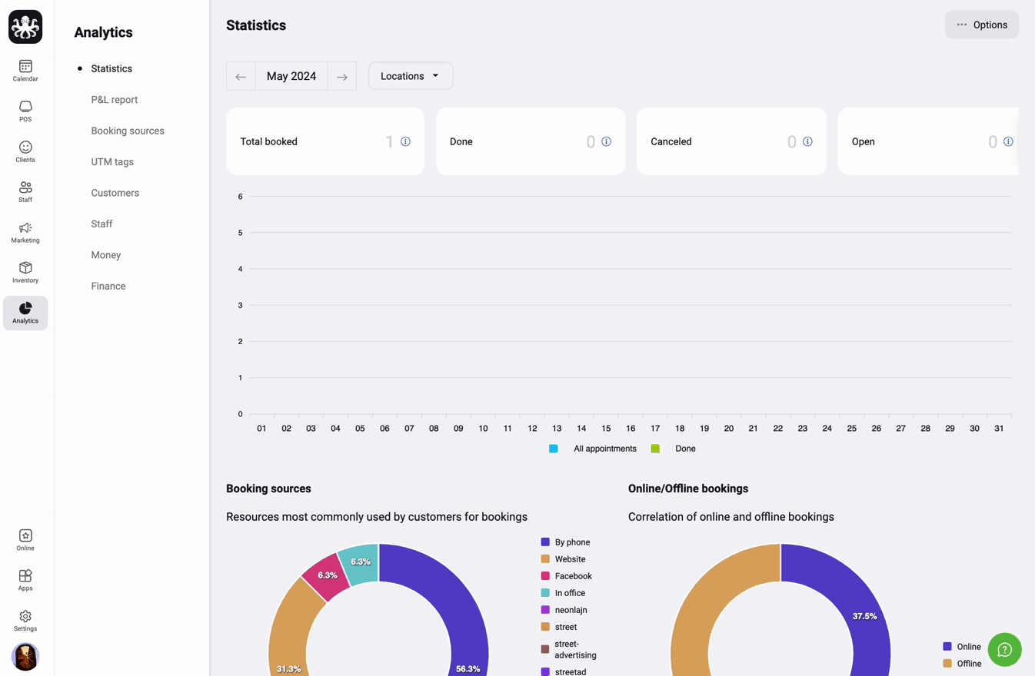Open the Marketing section
The height and width of the screenshot is (676, 1035).
[x=25, y=232]
